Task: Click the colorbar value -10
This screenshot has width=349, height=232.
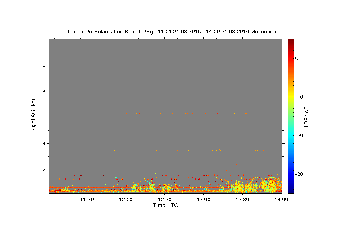Action: point(299,97)
